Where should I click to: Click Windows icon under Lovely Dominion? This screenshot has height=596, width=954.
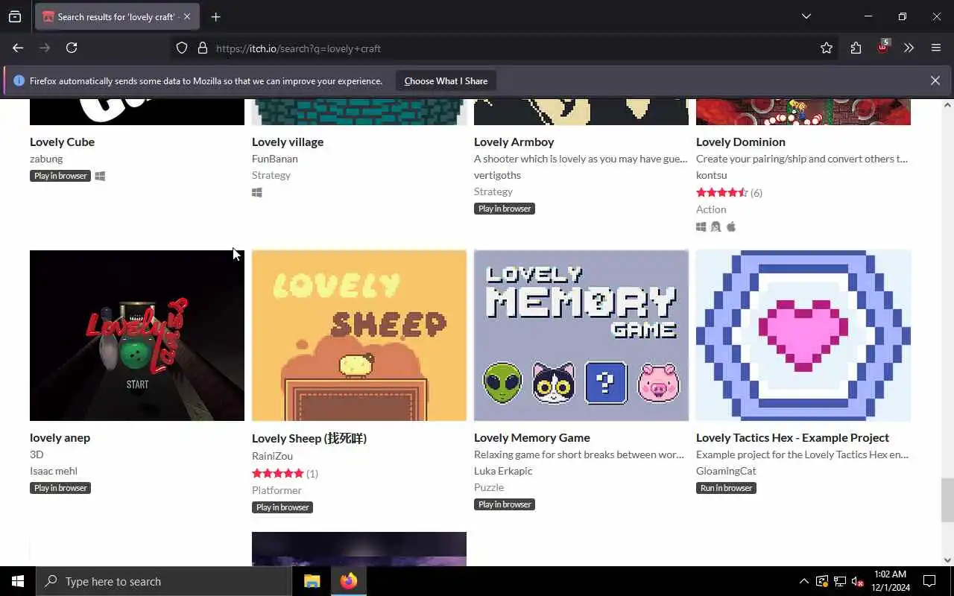click(x=701, y=226)
